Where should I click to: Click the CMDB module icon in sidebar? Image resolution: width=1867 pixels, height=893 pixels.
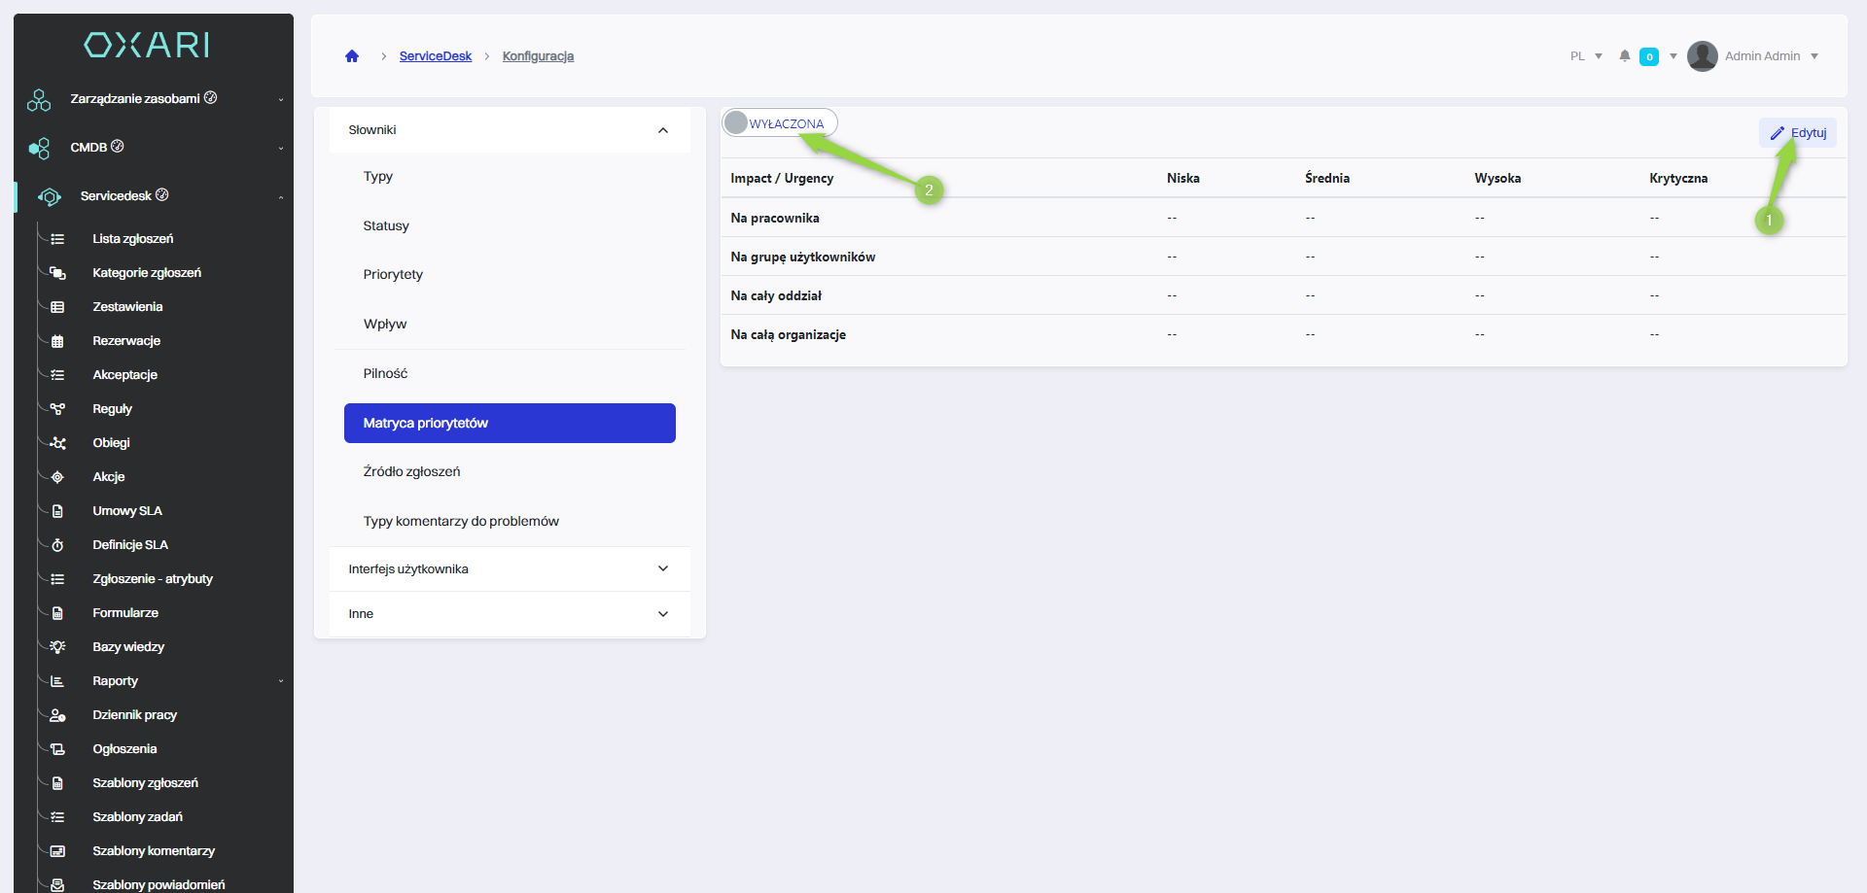click(39, 148)
